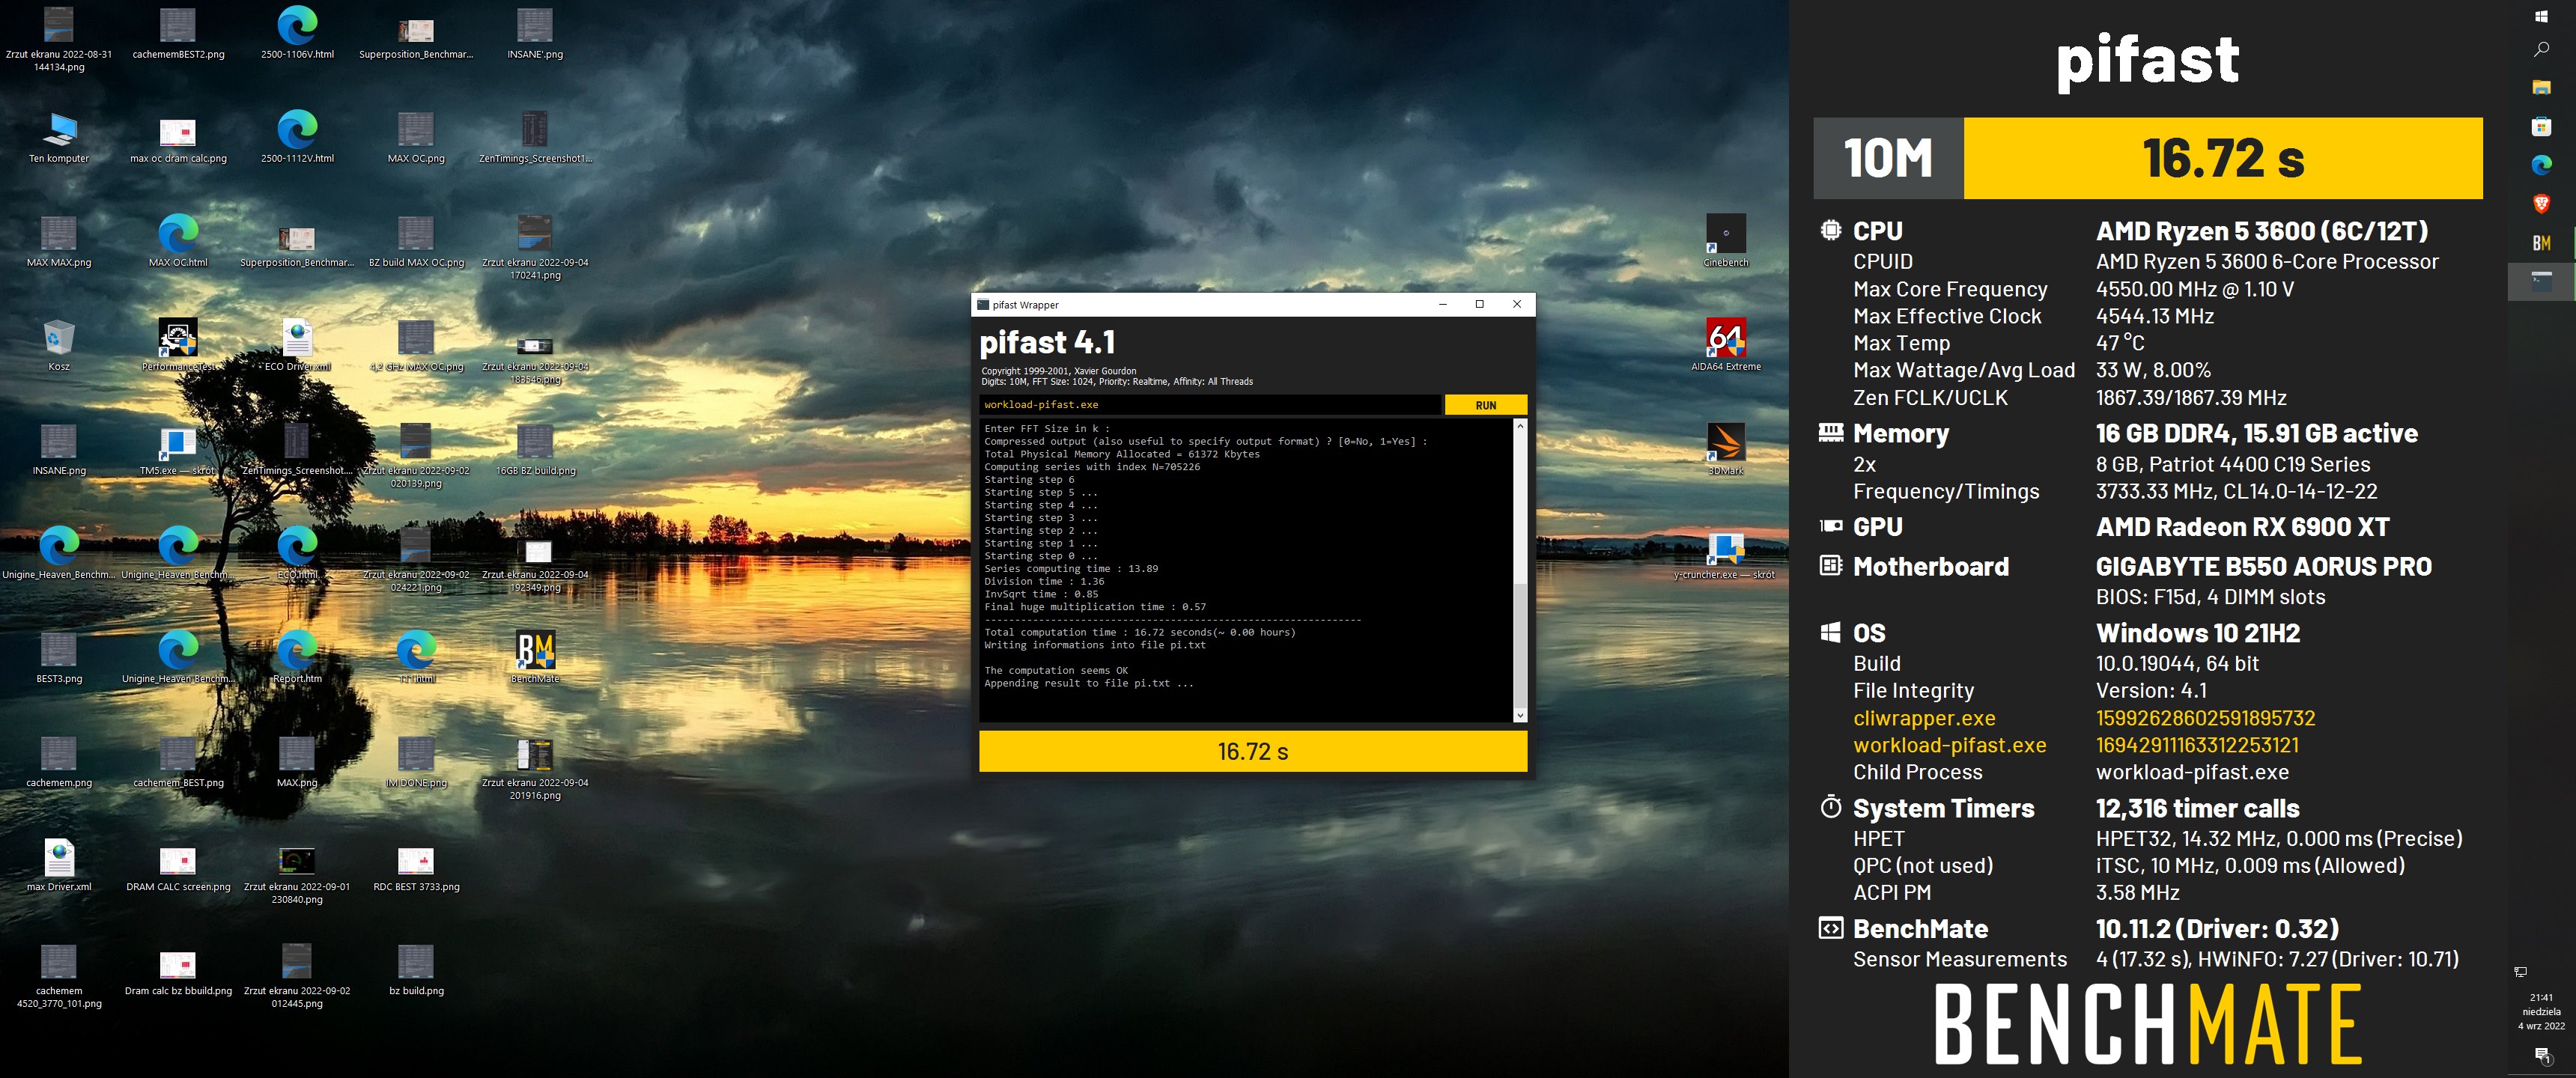2576x1078 pixels.
Task: Open 2500-1106V.html Edge file icon
Action: click(x=297, y=33)
